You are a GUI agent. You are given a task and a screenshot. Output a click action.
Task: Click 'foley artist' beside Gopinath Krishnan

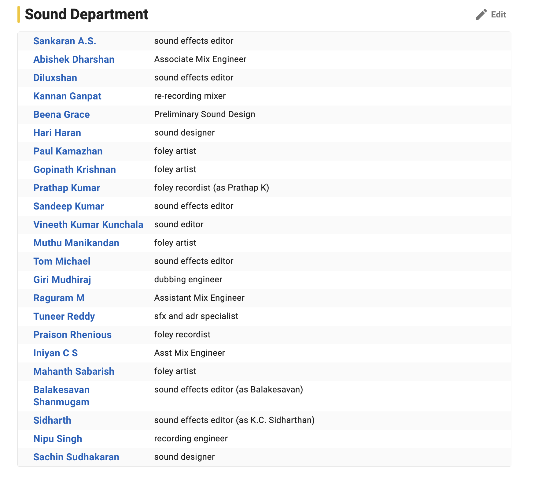click(175, 169)
